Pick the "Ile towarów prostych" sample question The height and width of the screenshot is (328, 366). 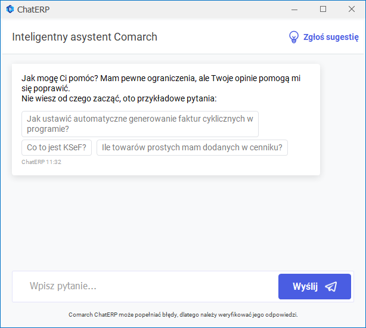[x=192, y=148]
